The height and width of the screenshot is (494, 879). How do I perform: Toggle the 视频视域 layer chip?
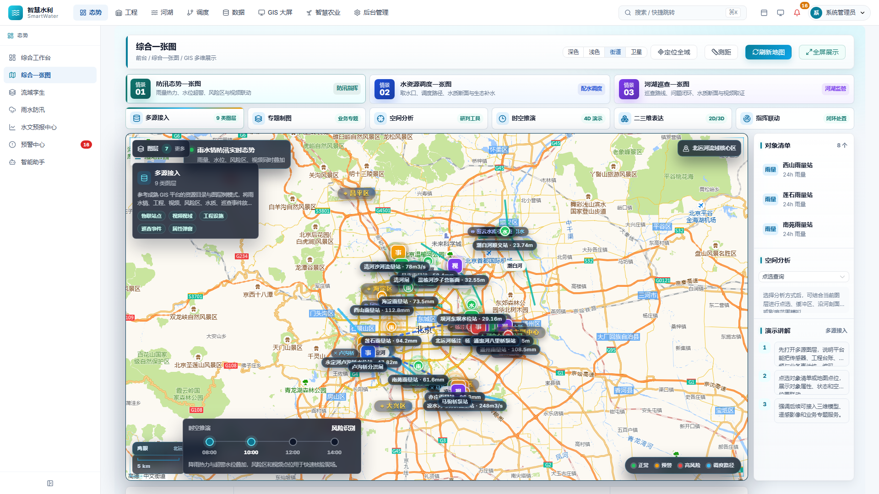click(x=182, y=216)
